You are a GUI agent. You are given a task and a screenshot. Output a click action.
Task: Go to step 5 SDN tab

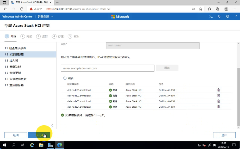point(74,36)
